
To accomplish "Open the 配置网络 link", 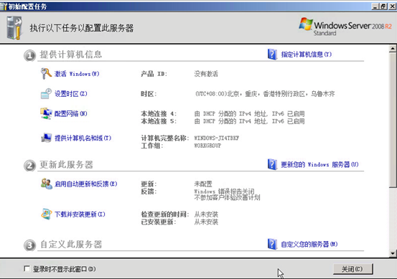I will coord(71,113).
